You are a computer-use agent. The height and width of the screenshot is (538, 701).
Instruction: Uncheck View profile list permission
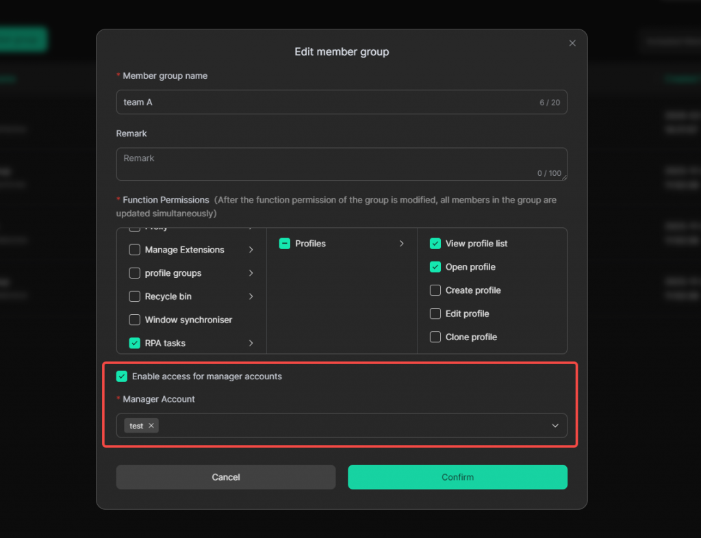[435, 244]
